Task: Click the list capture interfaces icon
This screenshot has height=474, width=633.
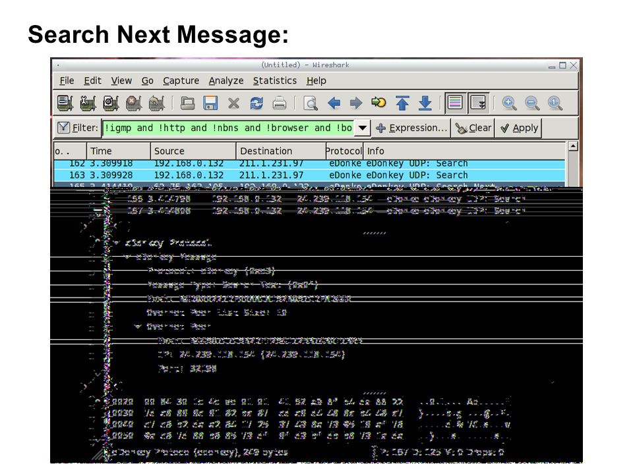Action: pyautogui.click(x=65, y=103)
